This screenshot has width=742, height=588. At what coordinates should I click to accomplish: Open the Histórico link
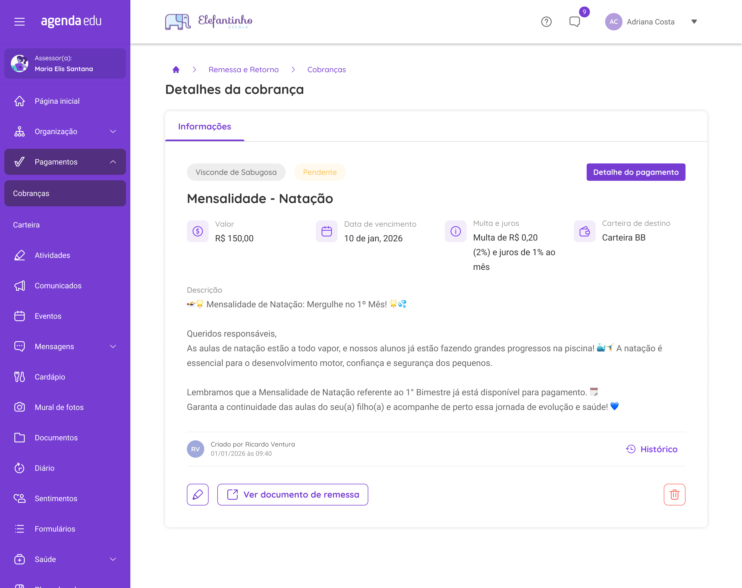(652, 449)
